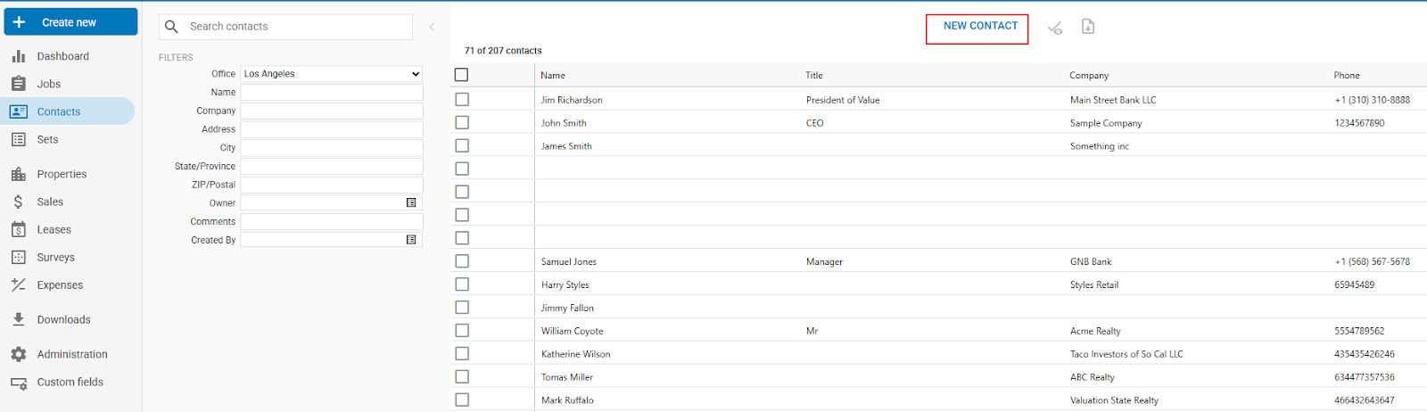The image size is (1427, 412).
Task: Click the Dashboard bar chart icon
Action: (19, 56)
